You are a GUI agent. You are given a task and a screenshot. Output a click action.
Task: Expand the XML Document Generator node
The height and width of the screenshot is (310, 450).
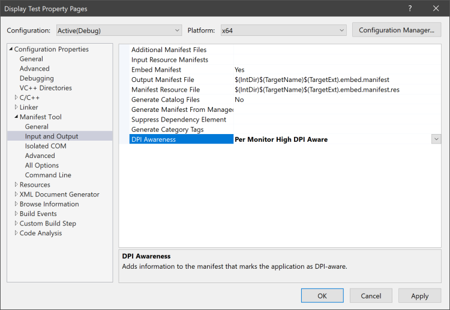(16, 194)
